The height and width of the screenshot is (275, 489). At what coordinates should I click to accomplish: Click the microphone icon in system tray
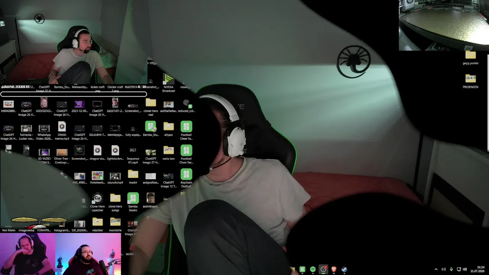click(x=451, y=269)
